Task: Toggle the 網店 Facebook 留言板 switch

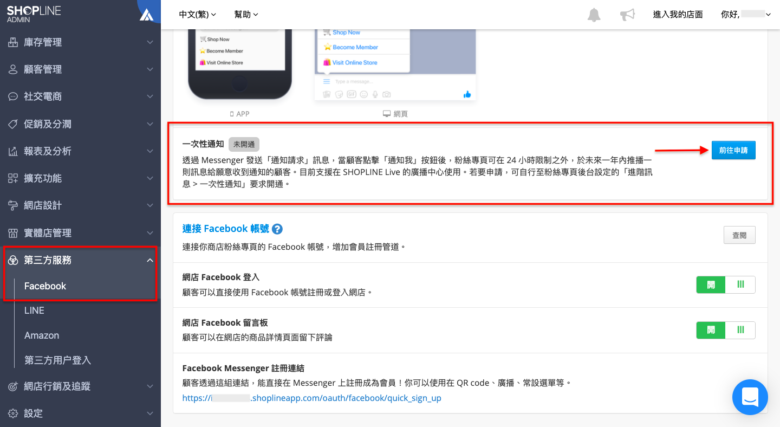Action: pos(725,330)
